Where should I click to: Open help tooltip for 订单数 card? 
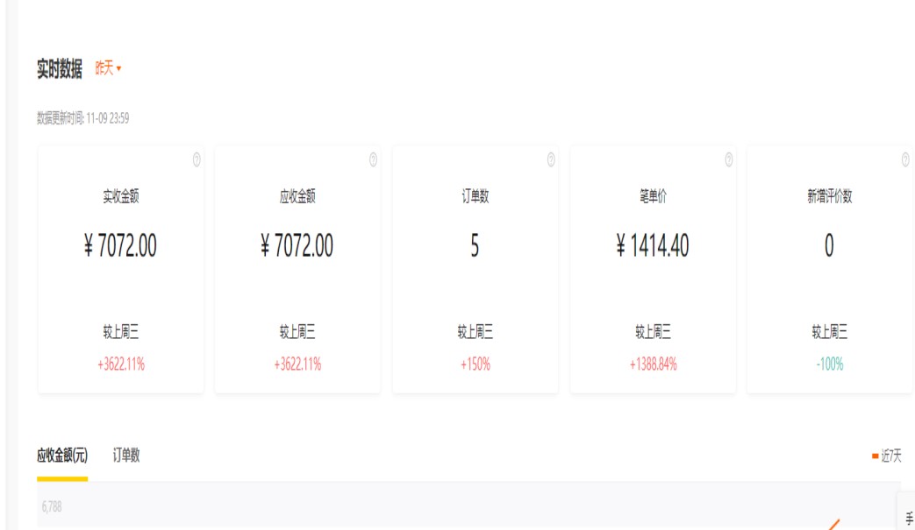(551, 159)
